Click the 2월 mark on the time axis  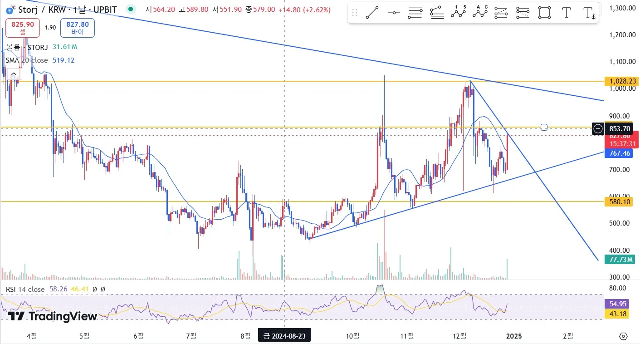tap(567, 336)
